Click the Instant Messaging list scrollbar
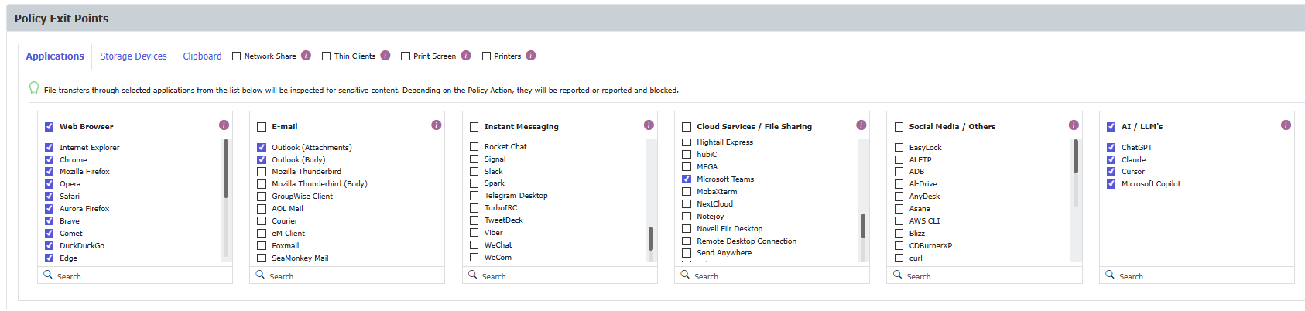Screen dimensions: 1305x311 [x=651, y=238]
